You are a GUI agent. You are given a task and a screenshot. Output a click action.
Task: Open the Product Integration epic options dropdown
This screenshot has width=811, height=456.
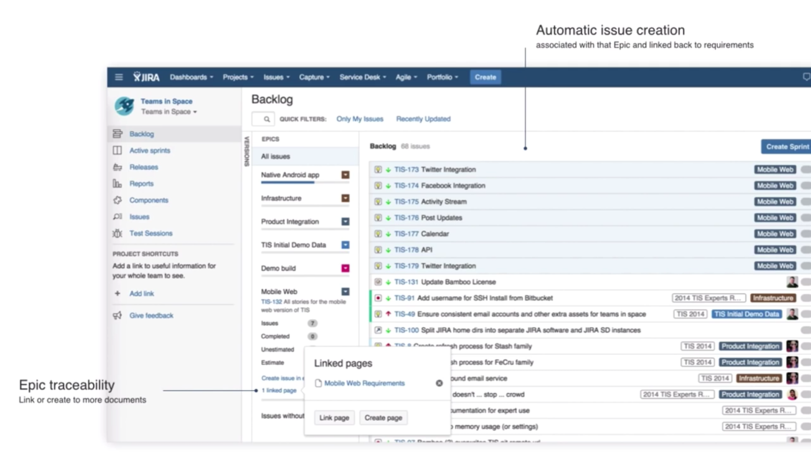point(345,221)
